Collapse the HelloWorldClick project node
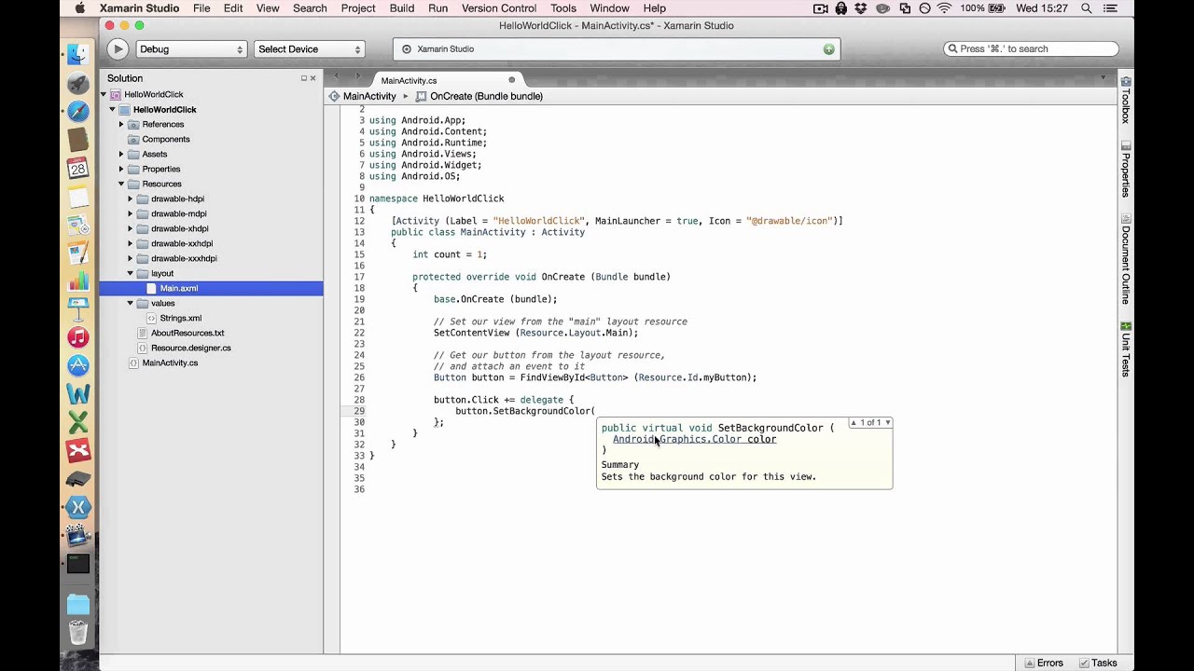 (113, 109)
